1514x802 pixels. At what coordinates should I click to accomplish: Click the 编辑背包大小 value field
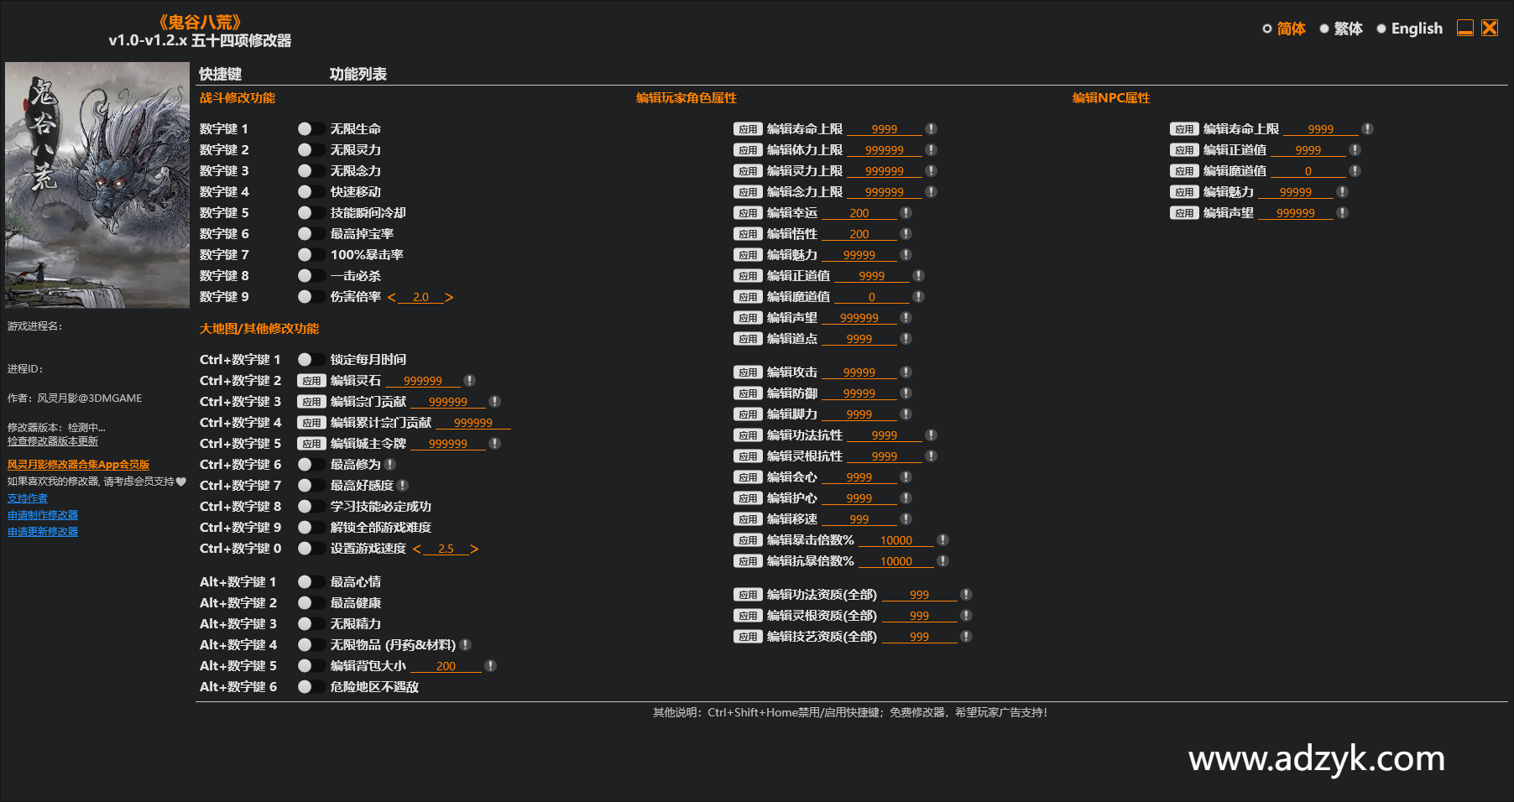446,666
